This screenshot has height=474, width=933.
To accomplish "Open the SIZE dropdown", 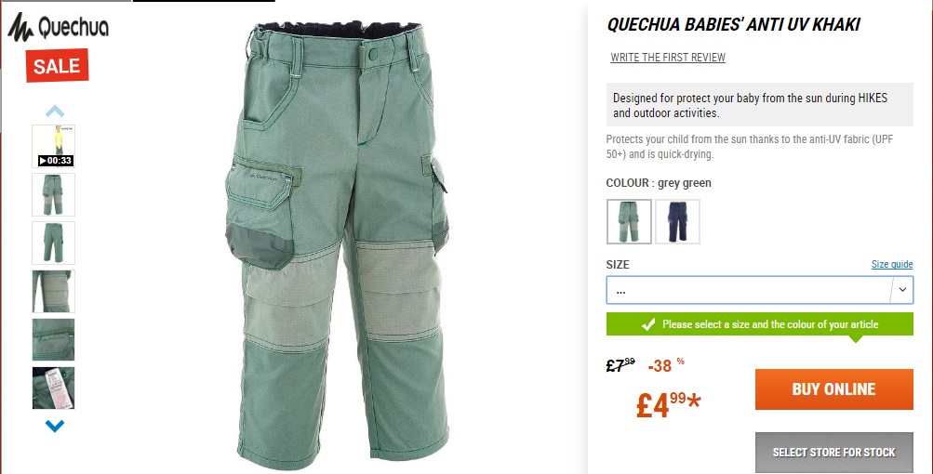I will [x=759, y=290].
